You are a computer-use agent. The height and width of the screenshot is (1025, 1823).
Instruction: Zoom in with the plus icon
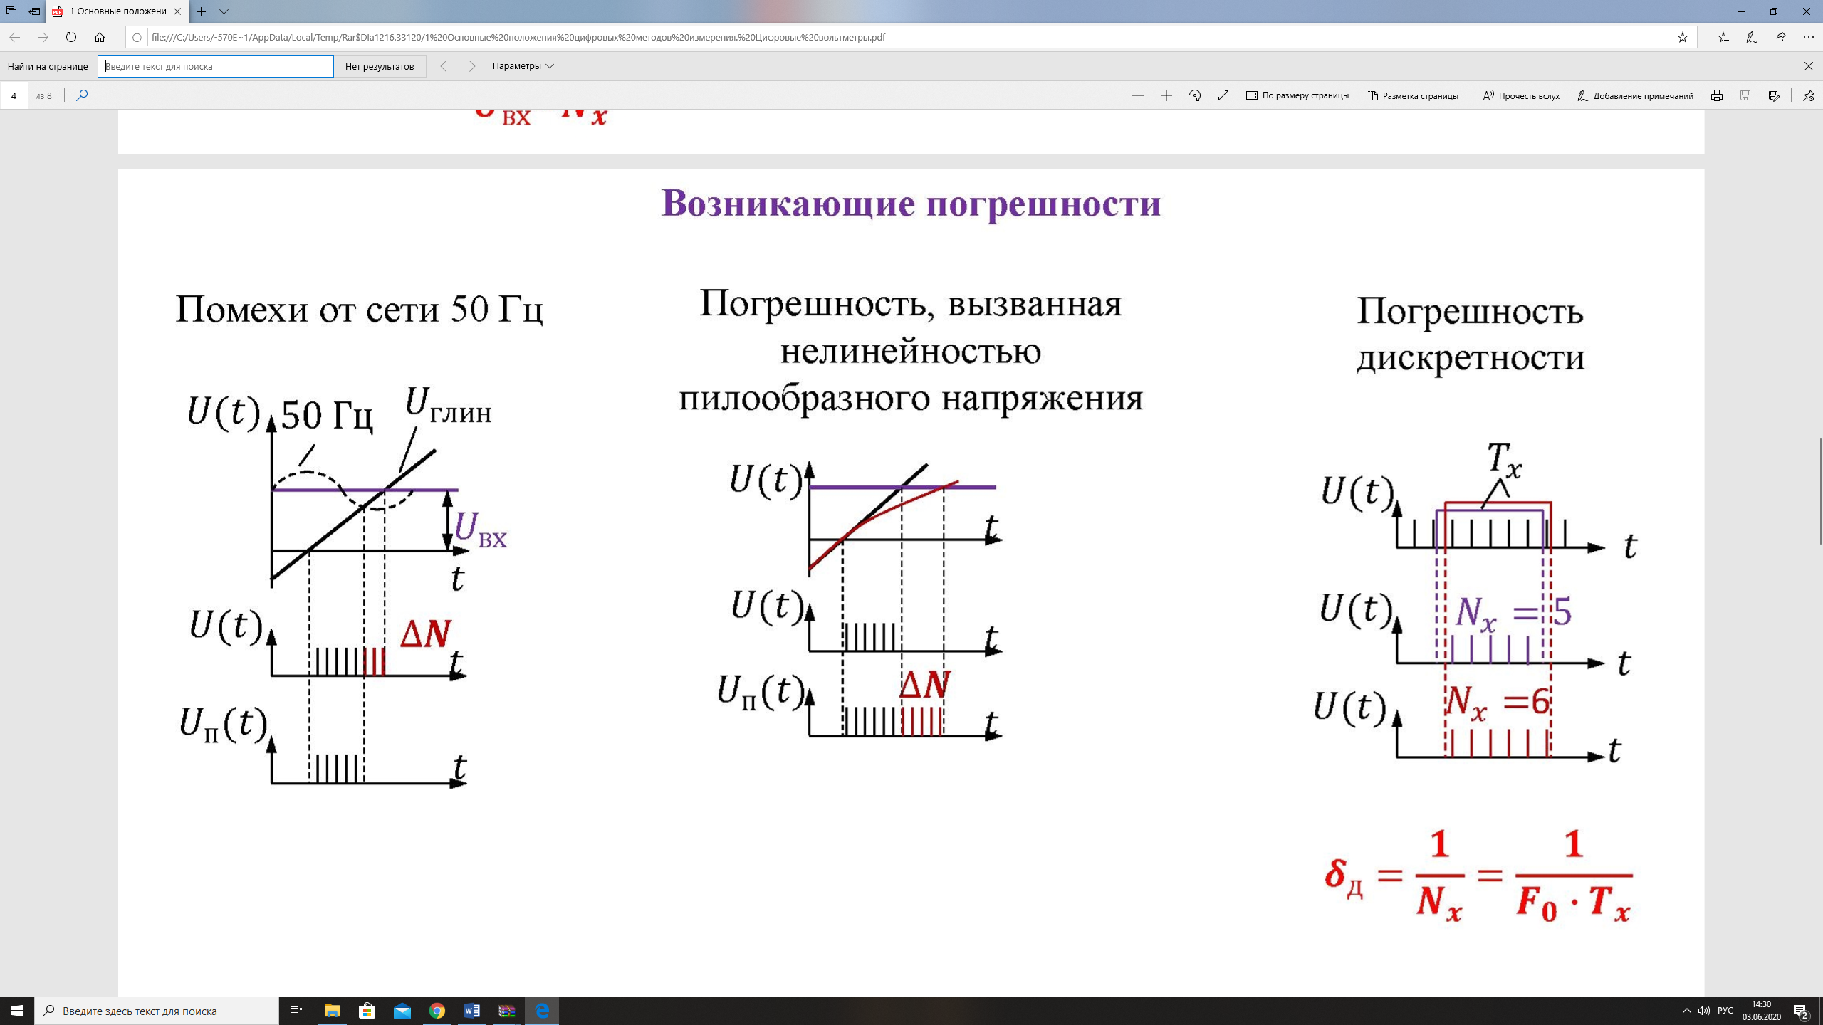pos(1166,95)
